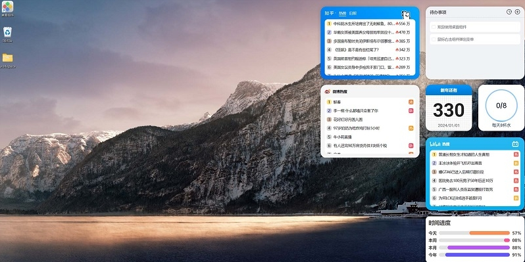Click the 时间进度 widget heading
Screen dimensions: 525x262
point(439,223)
